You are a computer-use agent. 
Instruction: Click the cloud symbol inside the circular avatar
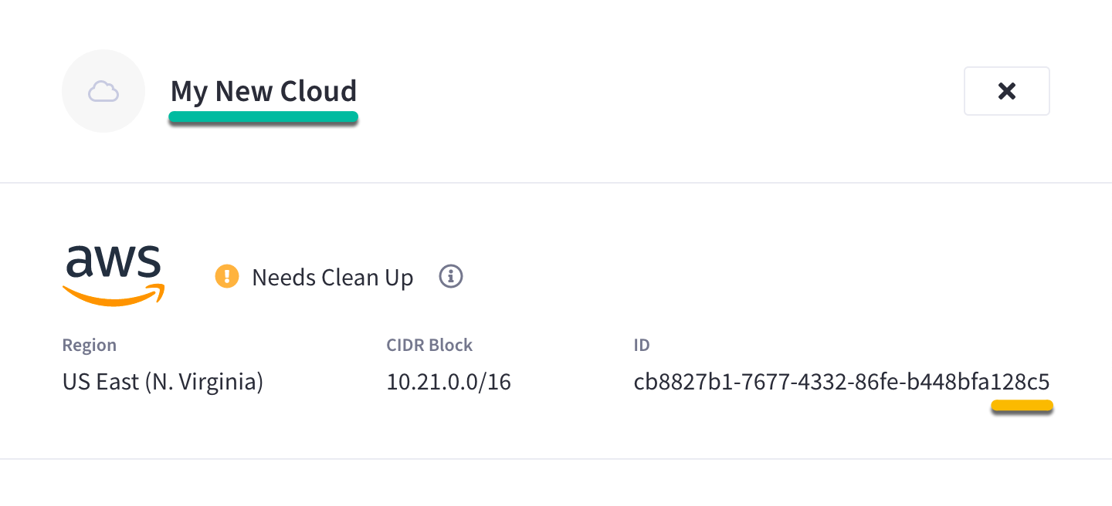tap(103, 90)
